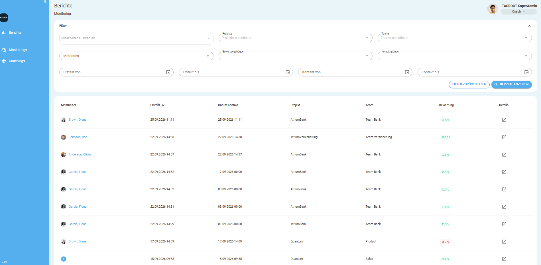Click the E-Coach logo in sidebar
The image size is (541, 265).
[4, 18]
